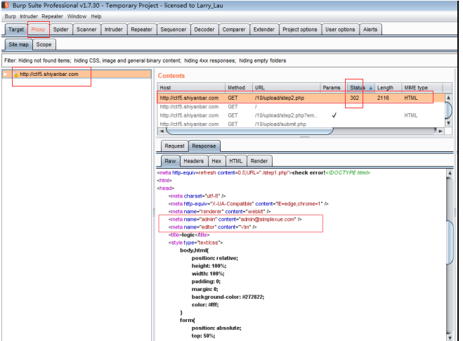The width and height of the screenshot is (463, 341).
Task: Switch to the Repeater tool tab
Action: [142, 30]
